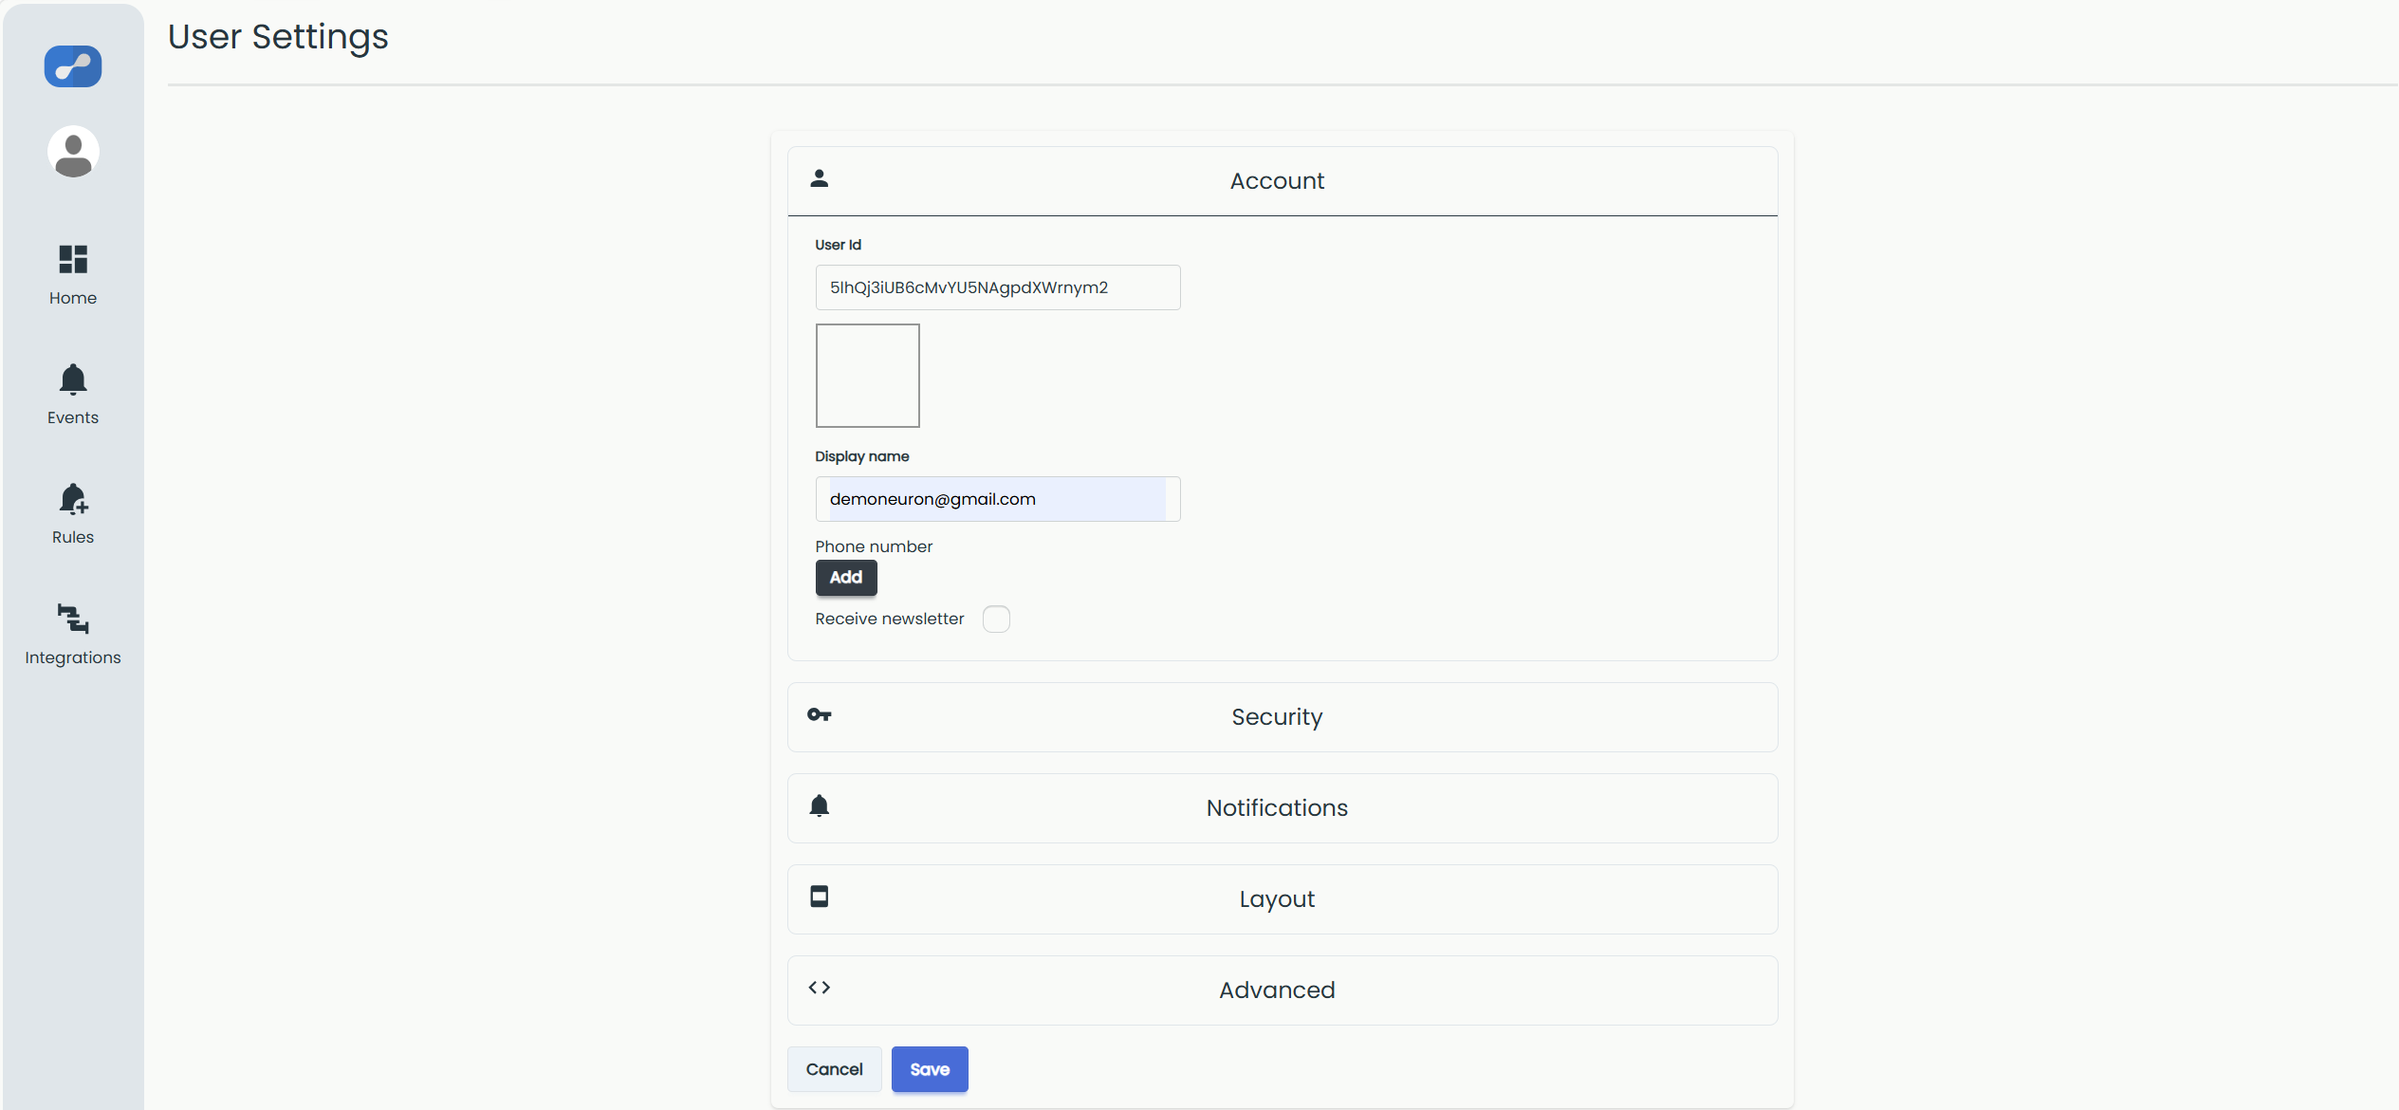Image resolution: width=2399 pixels, height=1110 pixels.
Task: Click the Security key icon
Action: click(820, 714)
